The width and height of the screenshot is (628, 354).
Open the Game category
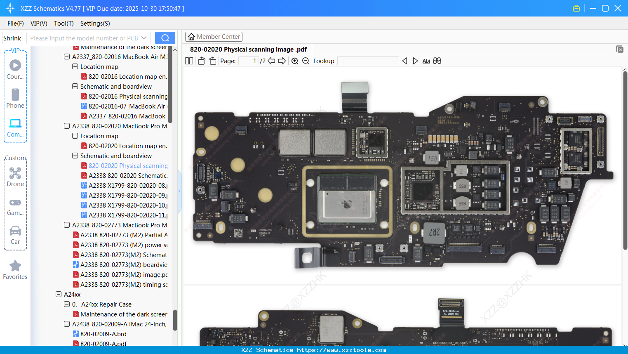tap(15, 206)
